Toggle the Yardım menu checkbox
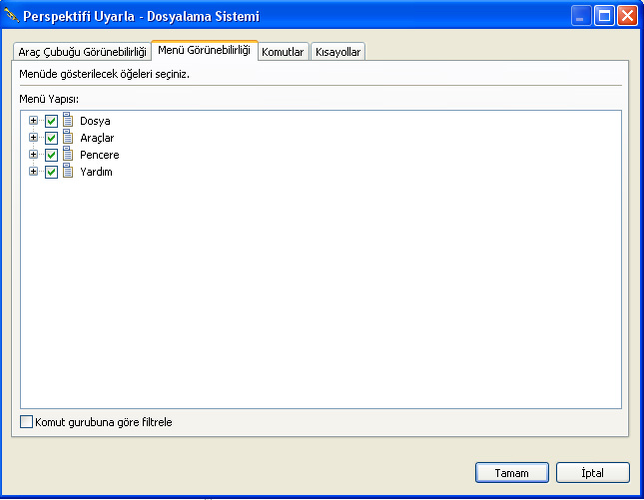 click(x=52, y=172)
